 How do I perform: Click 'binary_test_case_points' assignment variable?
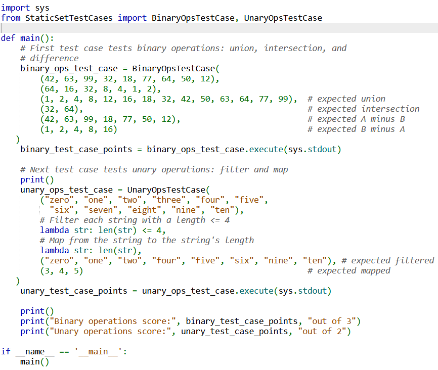(x=76, y=150)
